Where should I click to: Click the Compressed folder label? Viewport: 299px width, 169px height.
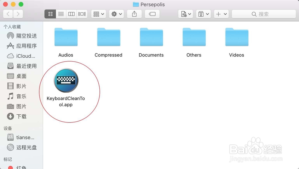tap(109, 55)
